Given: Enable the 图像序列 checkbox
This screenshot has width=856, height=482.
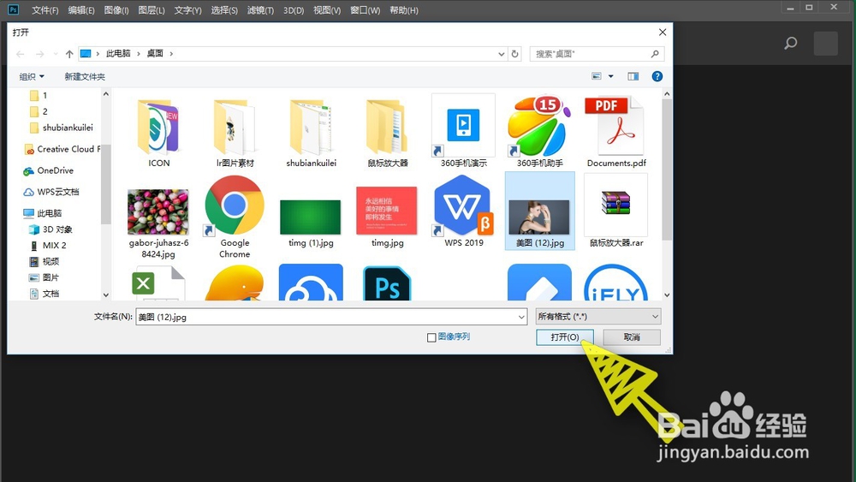Looking at the screenshot, I should 431,337.
